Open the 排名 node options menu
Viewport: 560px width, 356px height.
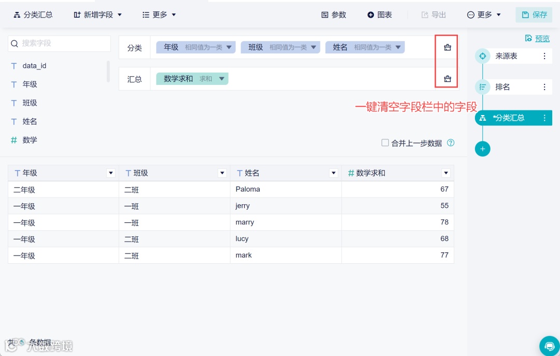point(544,87)
